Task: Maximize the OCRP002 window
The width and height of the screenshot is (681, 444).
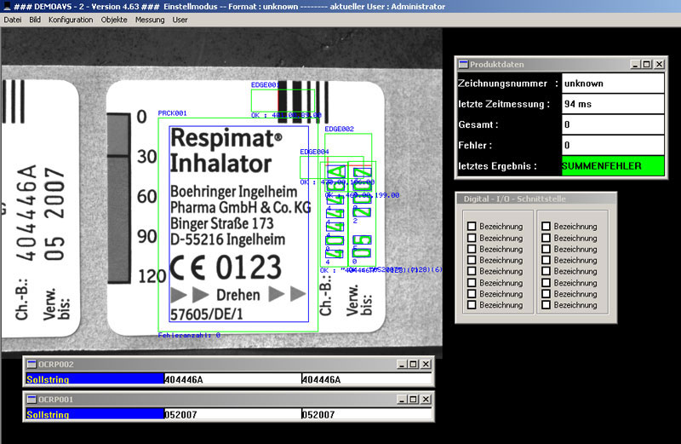Action: click(415, 364)
